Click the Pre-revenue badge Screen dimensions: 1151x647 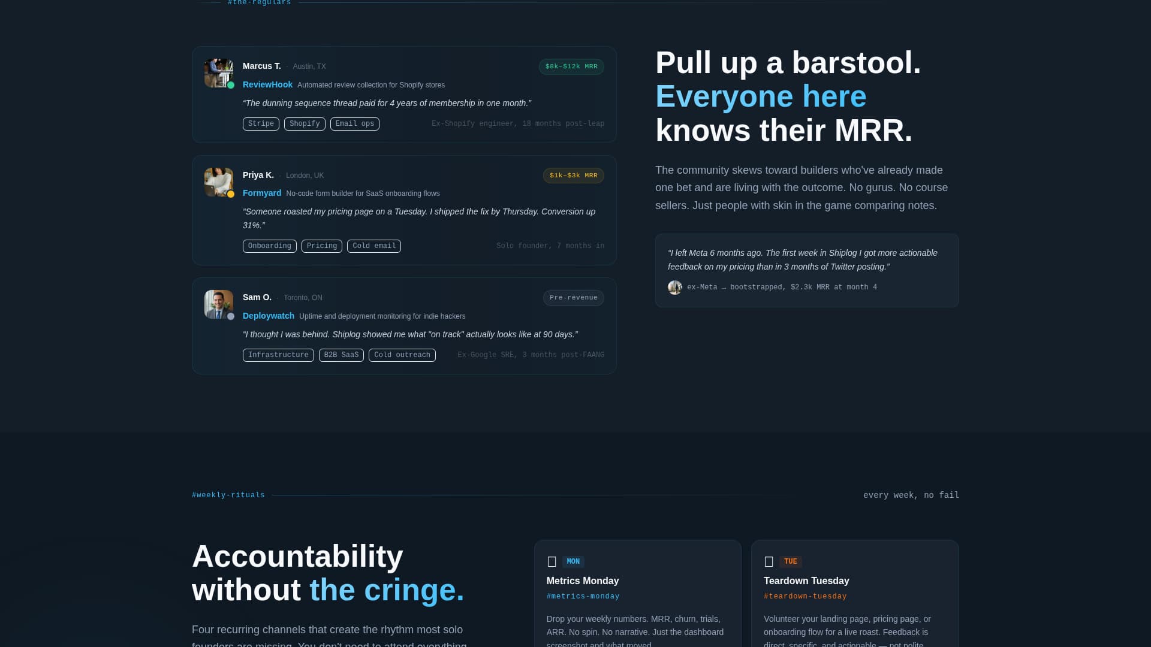click(x=574, y=298)
